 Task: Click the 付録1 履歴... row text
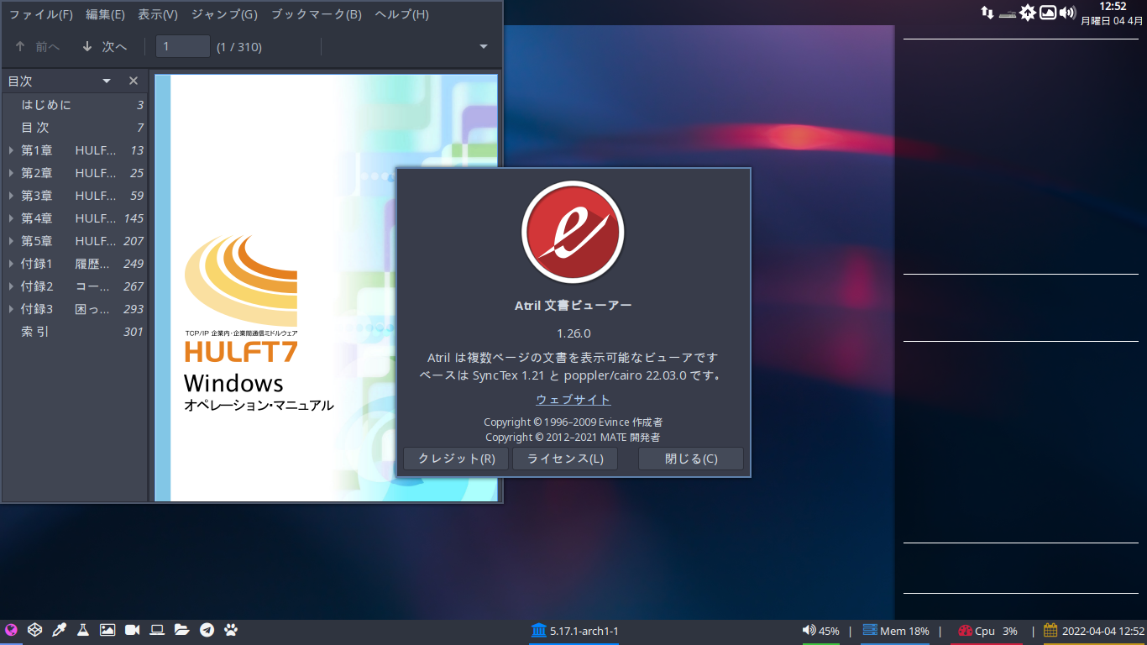tap(65, 264)
